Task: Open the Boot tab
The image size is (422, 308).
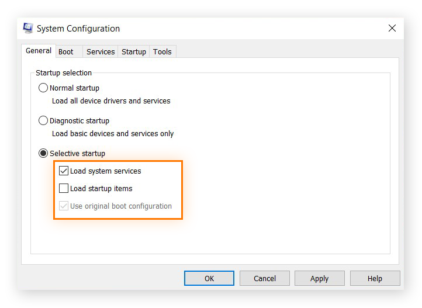Action: click(69, 51)
